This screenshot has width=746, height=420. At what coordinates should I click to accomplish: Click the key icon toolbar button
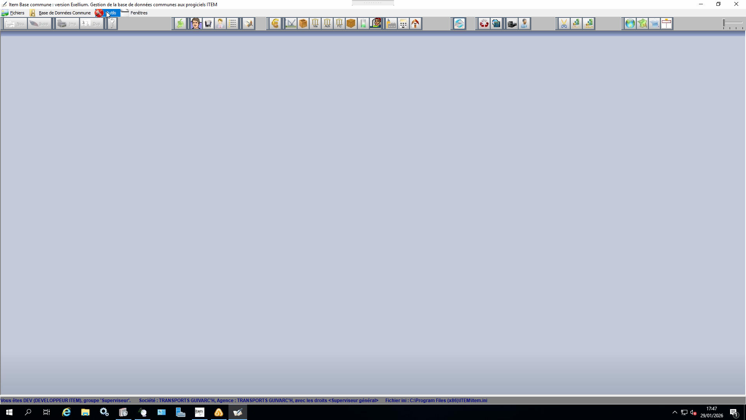pos(112,24)
